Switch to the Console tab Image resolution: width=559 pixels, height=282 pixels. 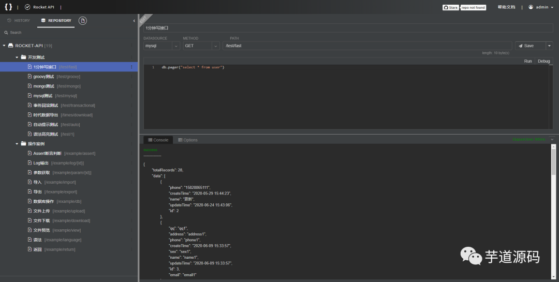(x=158, y=140)
